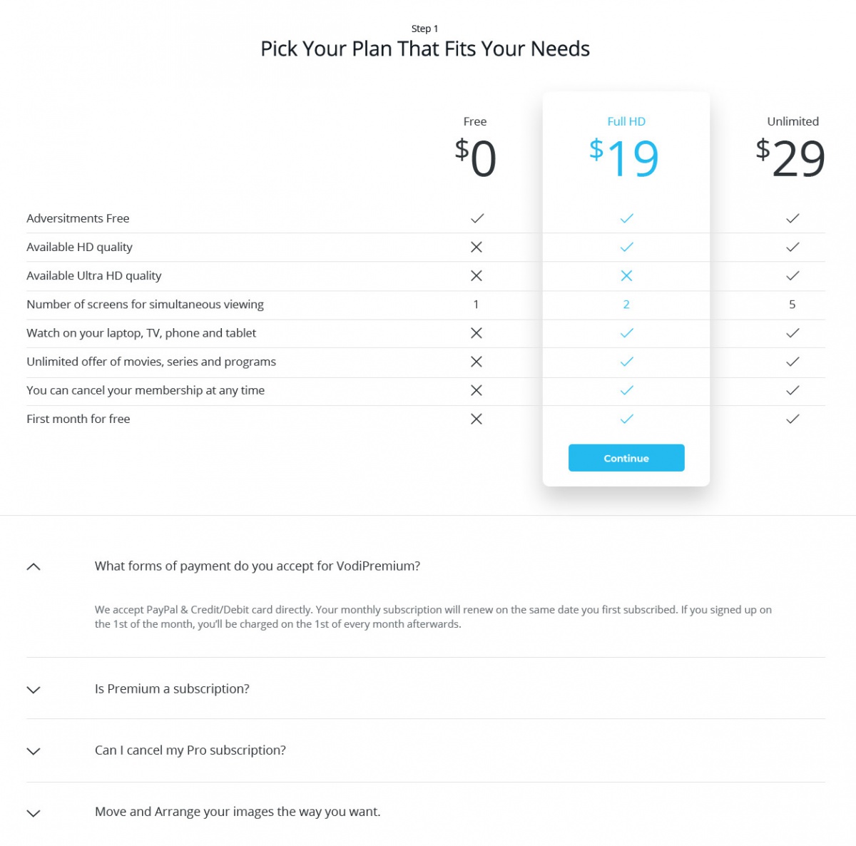Screen dimensions: 856x846
Task: Select the Free plan heading
Action: (474, 121)
